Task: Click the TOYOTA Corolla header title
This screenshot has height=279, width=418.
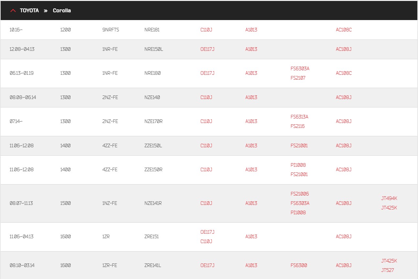Action: pyautogui.click(x=45, y=11)
